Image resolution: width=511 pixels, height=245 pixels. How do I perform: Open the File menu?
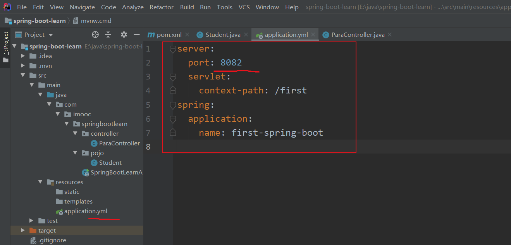coord(22,7)
